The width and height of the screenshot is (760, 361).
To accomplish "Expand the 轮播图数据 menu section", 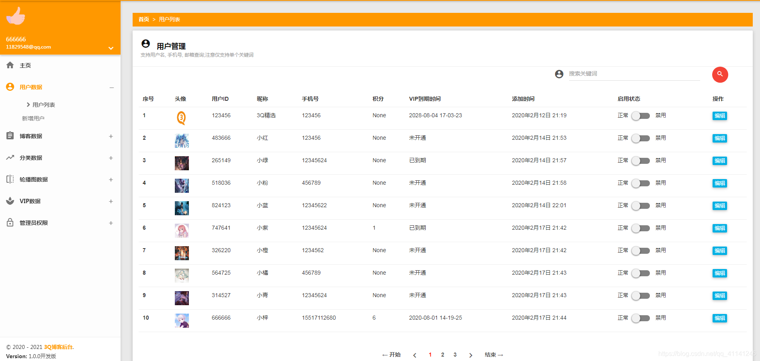I will pos(111,179).
